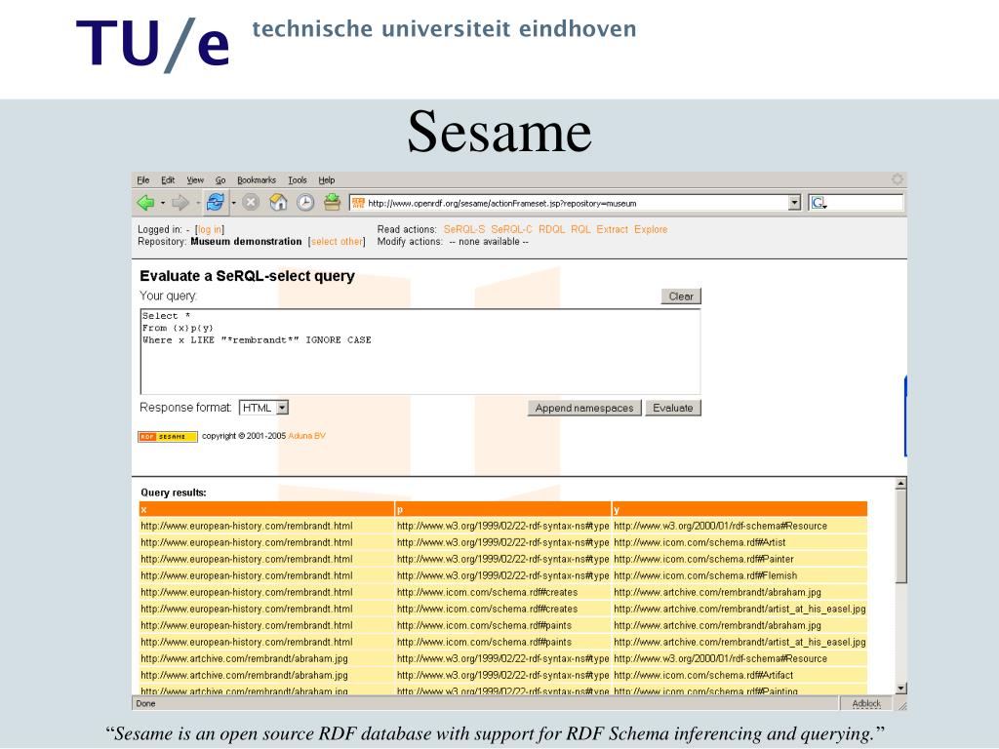Click the schema.rdf#Artist result cell
Screen dimensions: 999x749
(739, 542)
